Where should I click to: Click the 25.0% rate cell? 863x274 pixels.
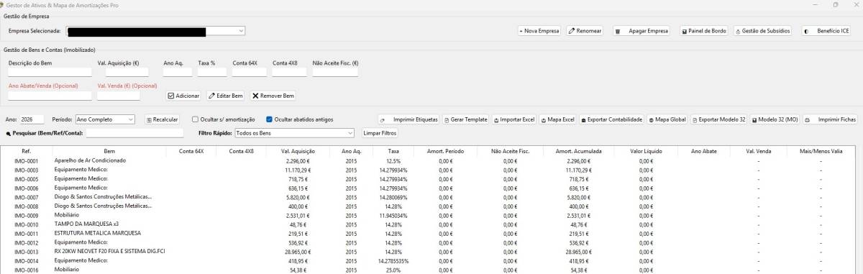[393, 270]
